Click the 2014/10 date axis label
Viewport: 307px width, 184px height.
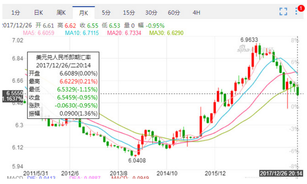167,174
